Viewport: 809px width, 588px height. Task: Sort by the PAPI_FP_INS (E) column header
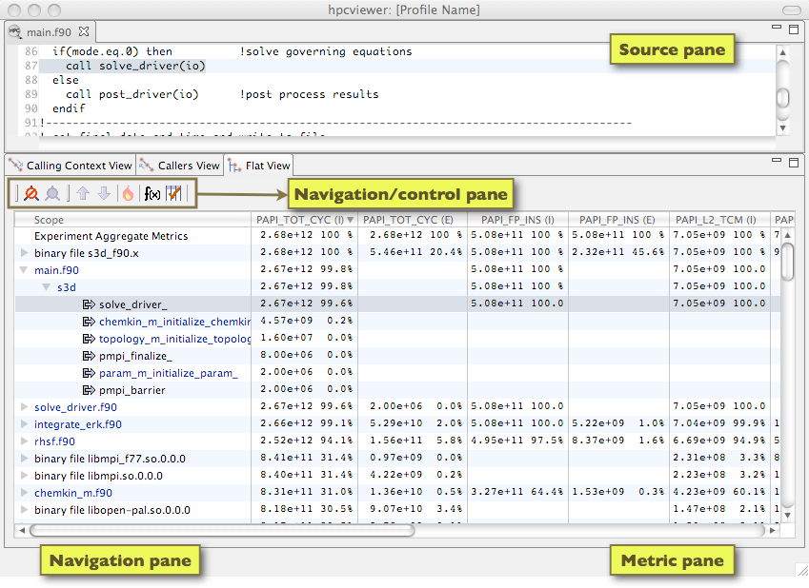coord(618,220)
